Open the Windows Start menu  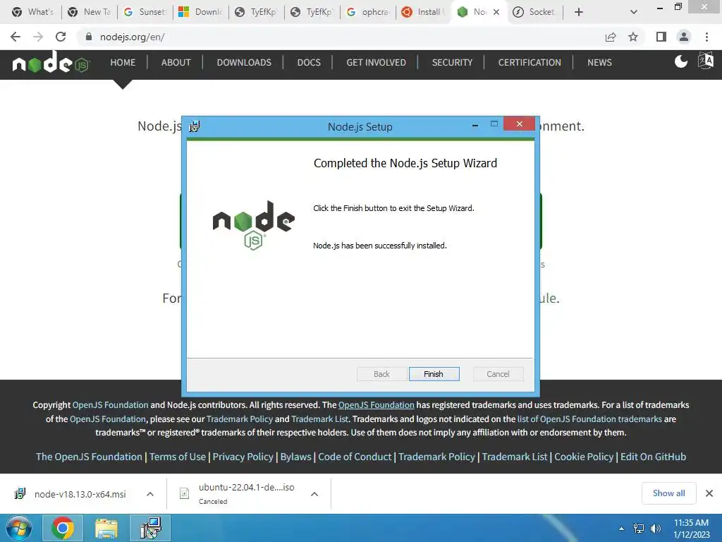19,528
